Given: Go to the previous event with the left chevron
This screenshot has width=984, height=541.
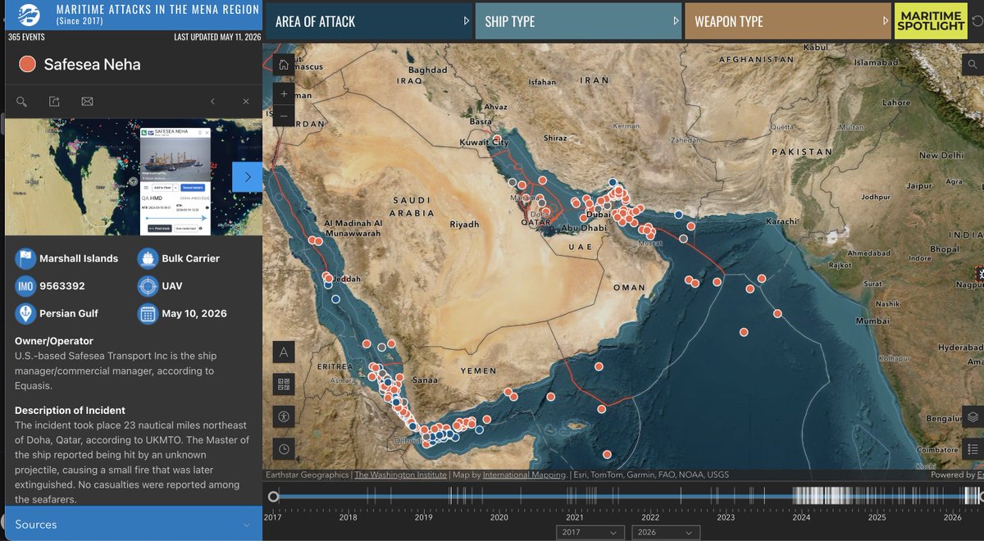Looking at the screenshot, I should click(x=212, y=102).
